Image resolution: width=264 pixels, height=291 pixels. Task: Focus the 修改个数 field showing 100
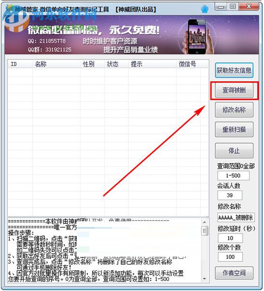(230, 257)
